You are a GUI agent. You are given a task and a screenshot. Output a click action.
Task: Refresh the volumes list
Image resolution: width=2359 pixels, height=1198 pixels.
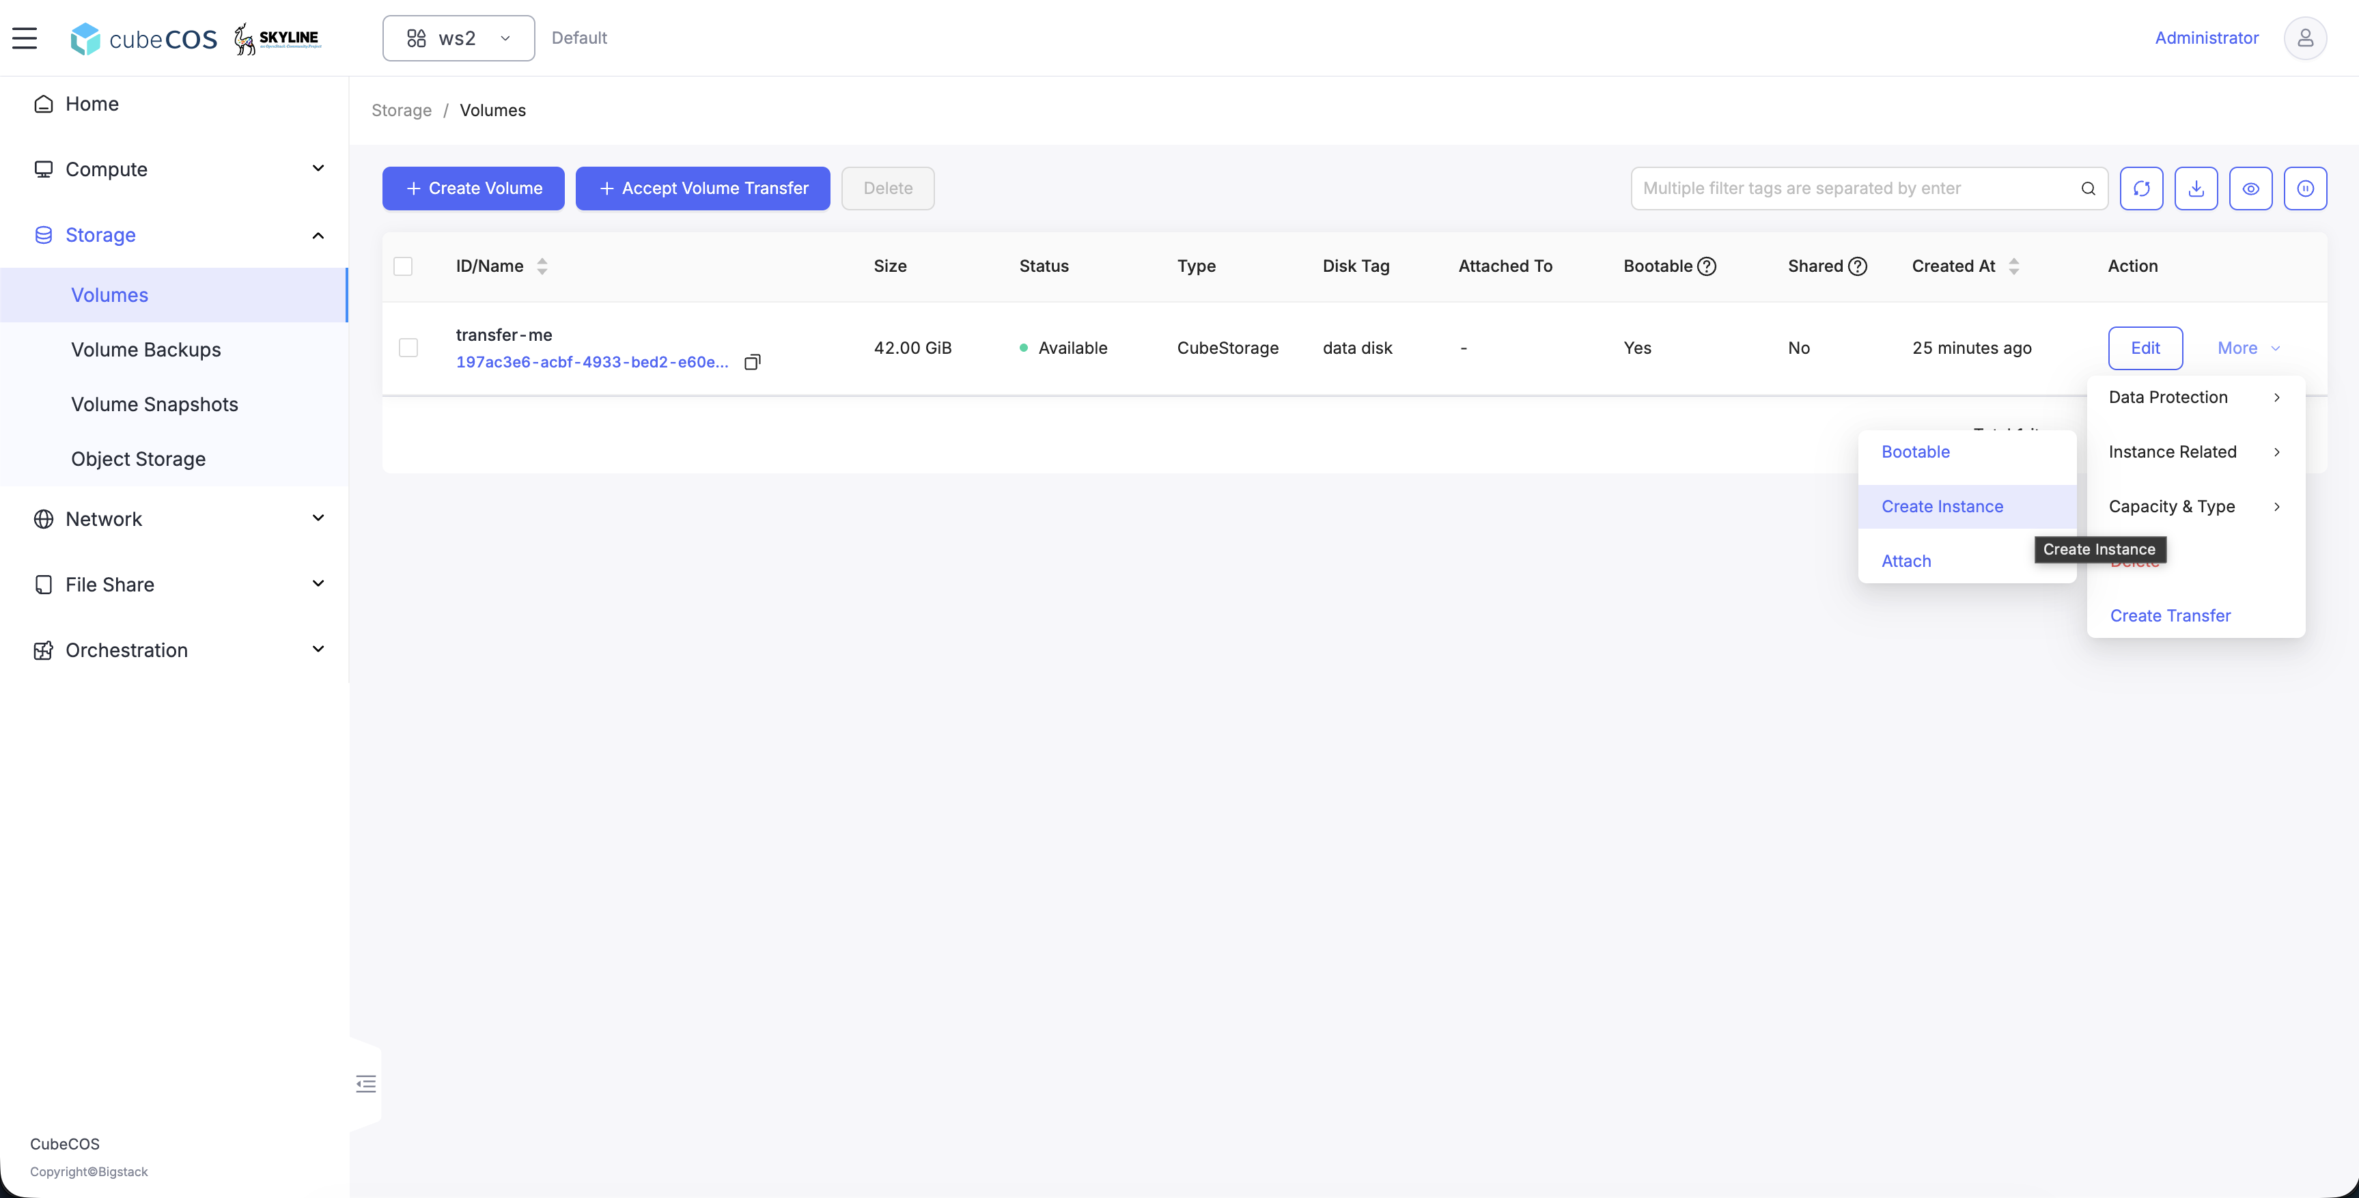point(2141,189)
